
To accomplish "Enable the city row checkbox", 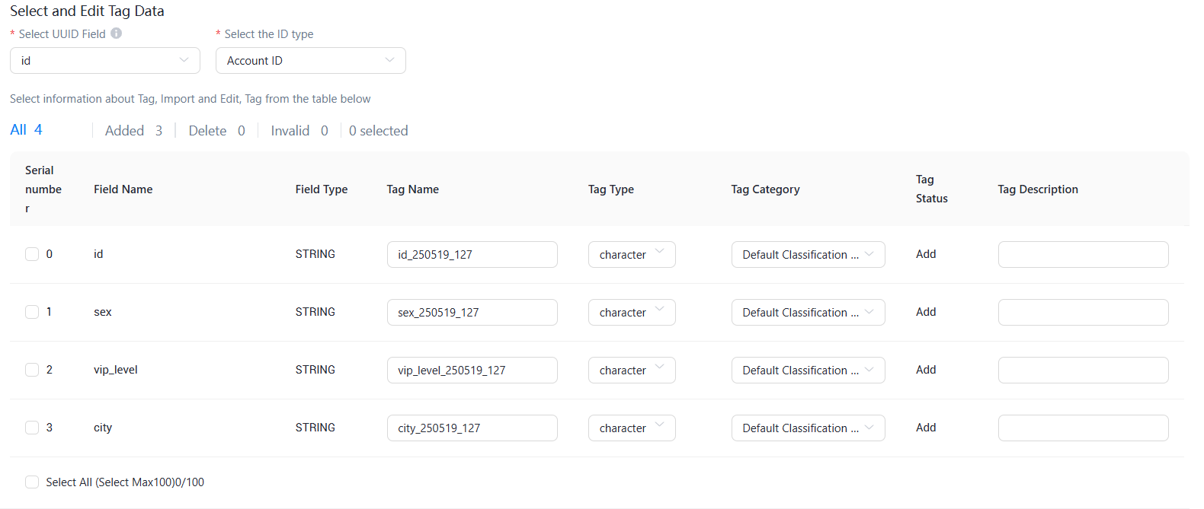I will [32, 428].
